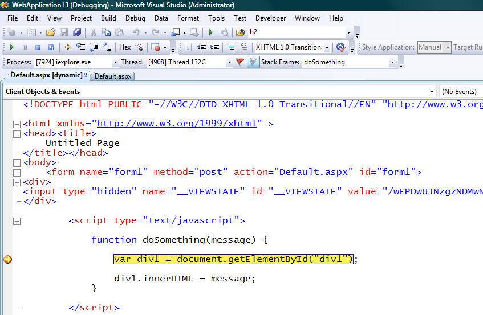Click the Cut scissors icon

click(x=93, y=32)
